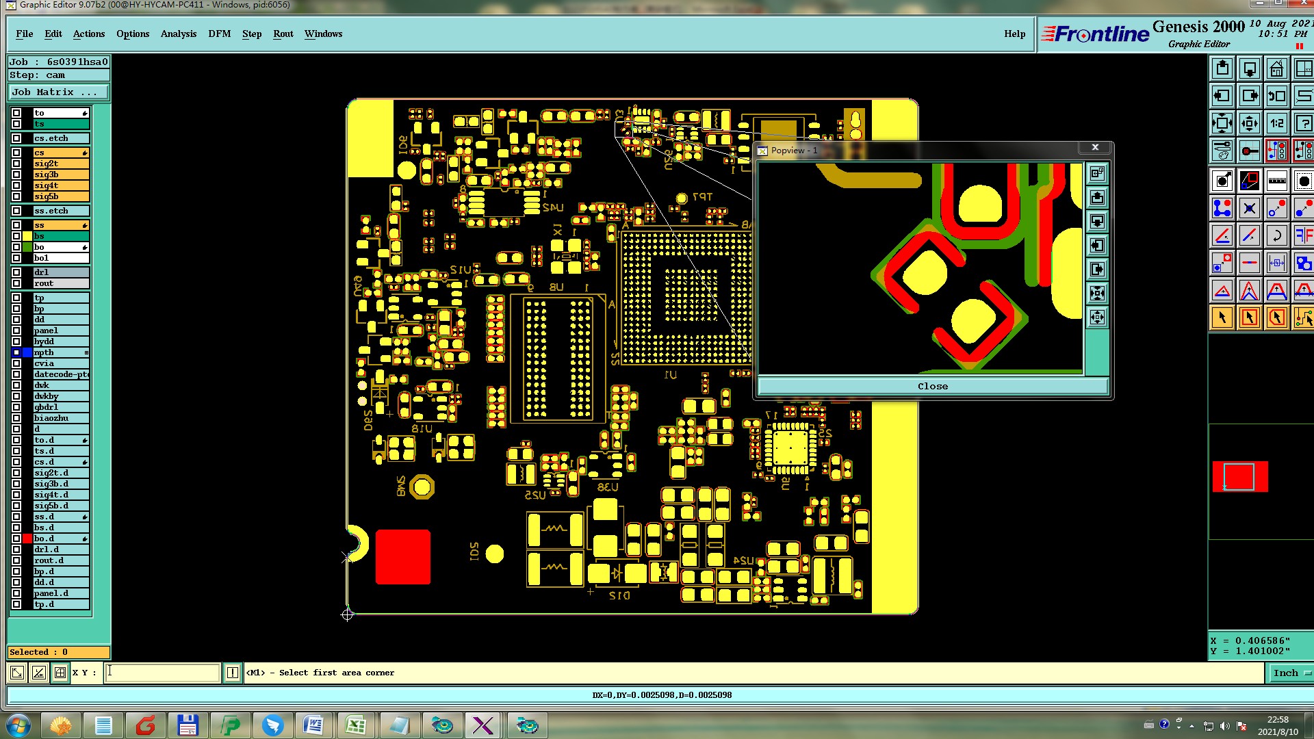Viewport: 1314px width, 739px height.
Task: Click the pan up icon in Popview window
Action: [x=1097, y=198]
